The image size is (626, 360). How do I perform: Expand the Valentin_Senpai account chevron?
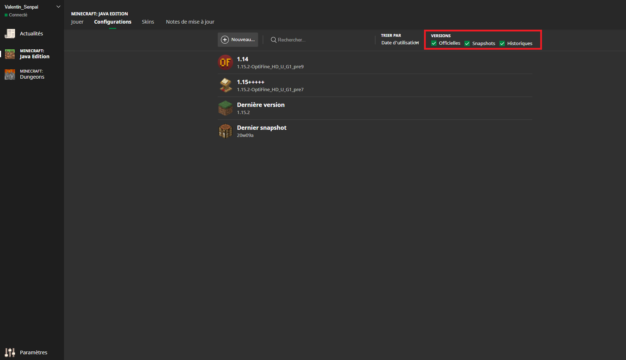click(x=58, y=7)
